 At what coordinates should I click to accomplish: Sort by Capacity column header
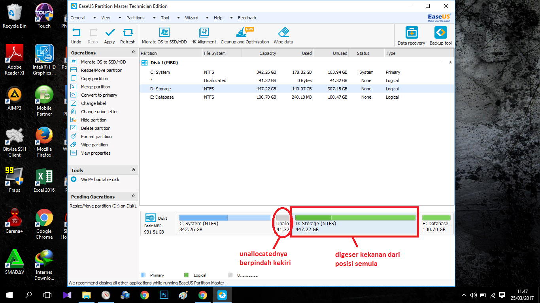(260, 53)
